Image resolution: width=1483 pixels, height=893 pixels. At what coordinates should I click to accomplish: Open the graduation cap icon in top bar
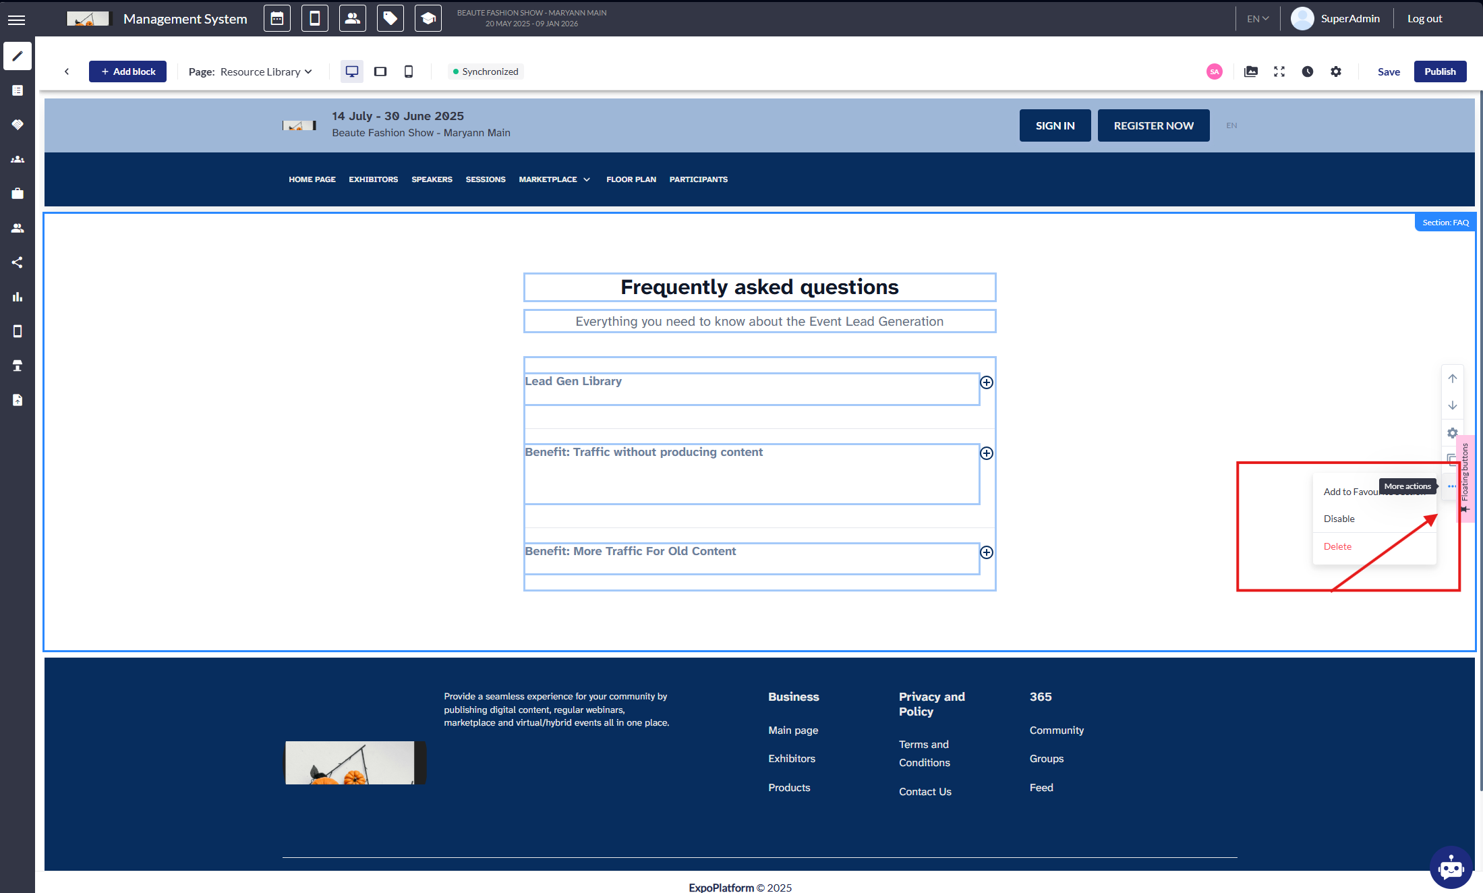(x=428, y=18)
